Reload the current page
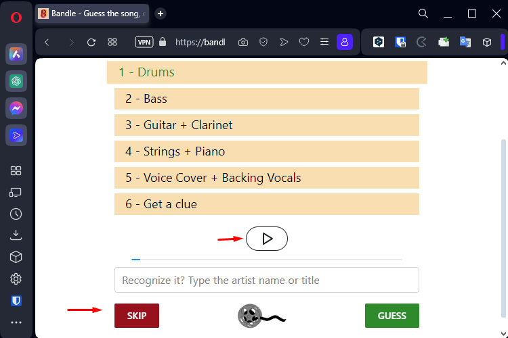Image resolution: width=508 pixels, height=338 pixels. pos(91,43)
